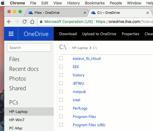Check the iBTWU folder checkbox
The image size is (153, 131).
(61, 83)
